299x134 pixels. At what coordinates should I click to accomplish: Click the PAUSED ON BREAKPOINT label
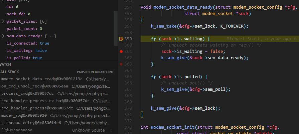pos(95,72)
